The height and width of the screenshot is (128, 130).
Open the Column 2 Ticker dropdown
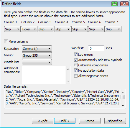(29, 29)
